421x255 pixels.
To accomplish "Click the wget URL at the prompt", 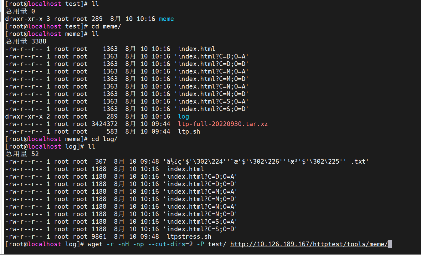I will pos(309,244).
